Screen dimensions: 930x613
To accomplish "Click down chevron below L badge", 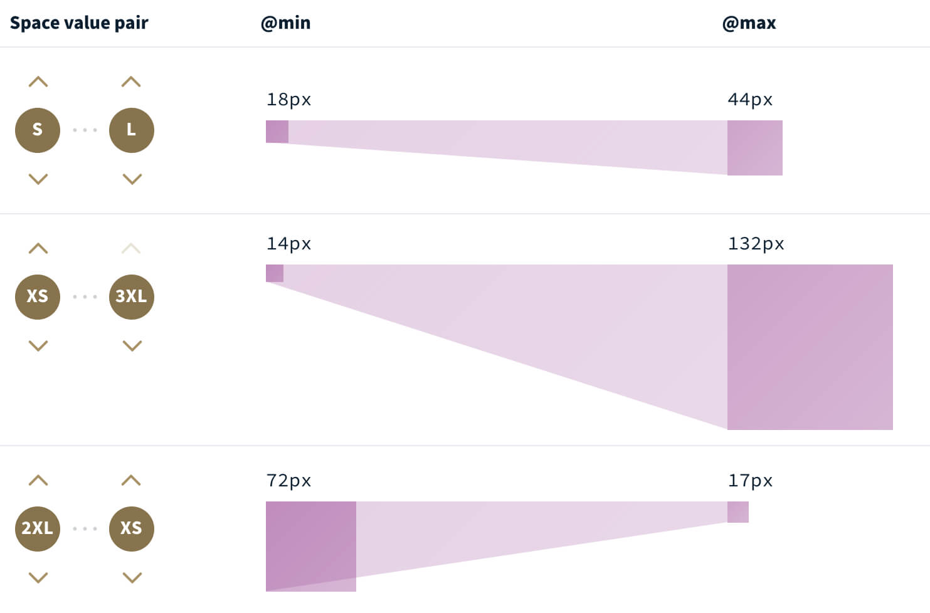I will (132, 179).
